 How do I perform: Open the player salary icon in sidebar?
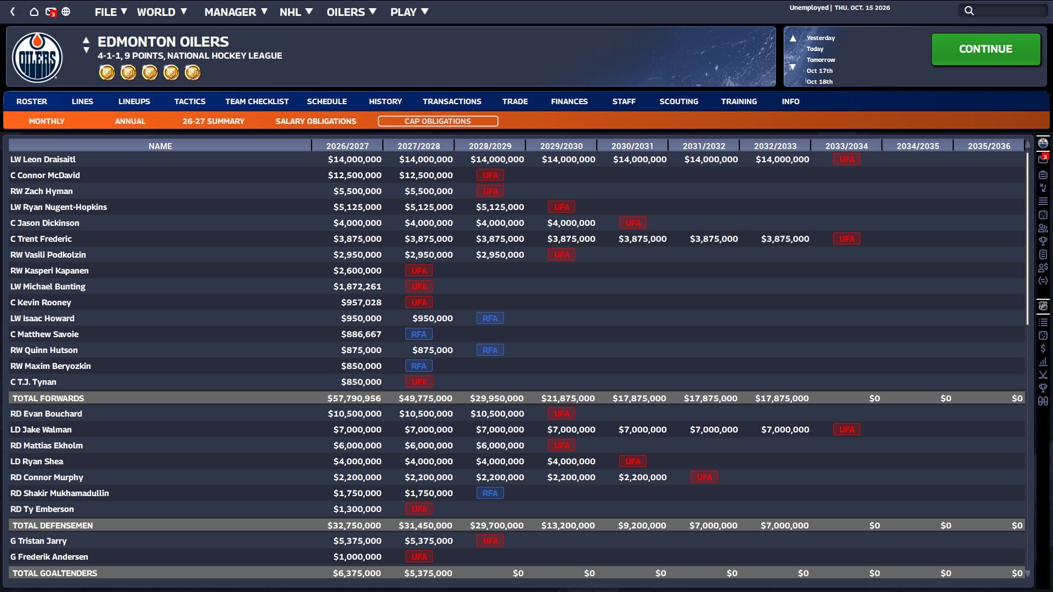tap(1043, 267)
